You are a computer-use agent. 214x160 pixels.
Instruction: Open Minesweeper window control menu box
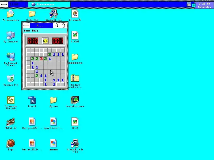point(26,26)
